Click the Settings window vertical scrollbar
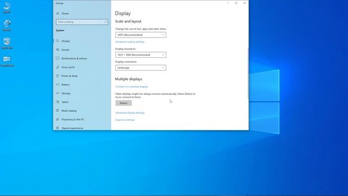 (x=248, y=73)
